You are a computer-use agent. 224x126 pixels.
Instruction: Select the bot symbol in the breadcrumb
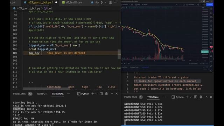[x=49, y=8]
